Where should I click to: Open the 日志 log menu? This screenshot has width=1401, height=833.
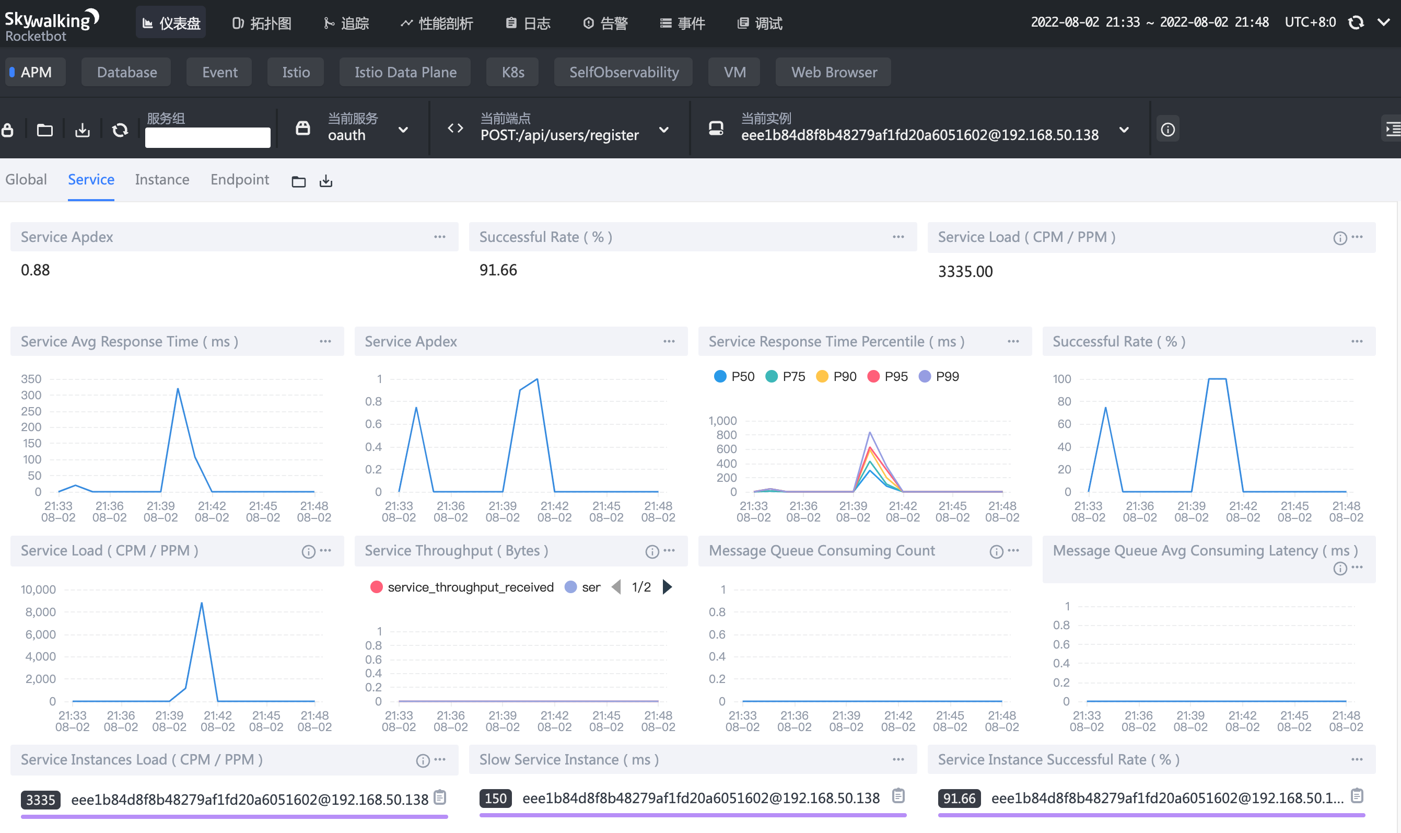pyautogui.click(x=528, y=23)
